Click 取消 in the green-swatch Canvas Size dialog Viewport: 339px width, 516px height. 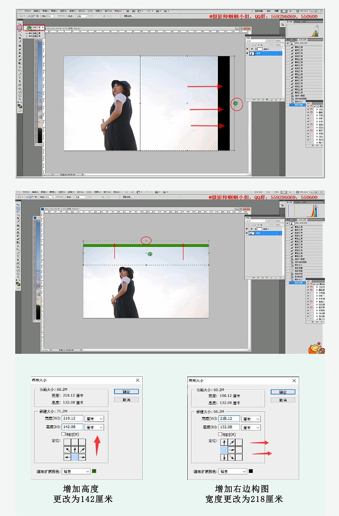pyautogui.click(x=126, y=400)
